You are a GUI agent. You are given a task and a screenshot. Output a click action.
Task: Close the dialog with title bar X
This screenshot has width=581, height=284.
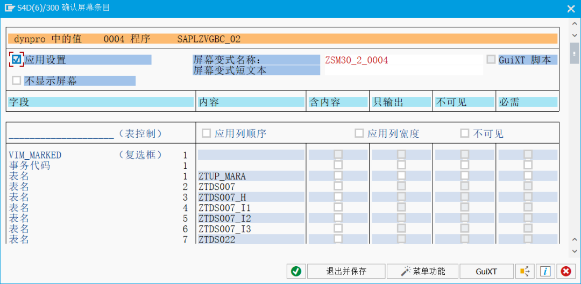[571, 9]
